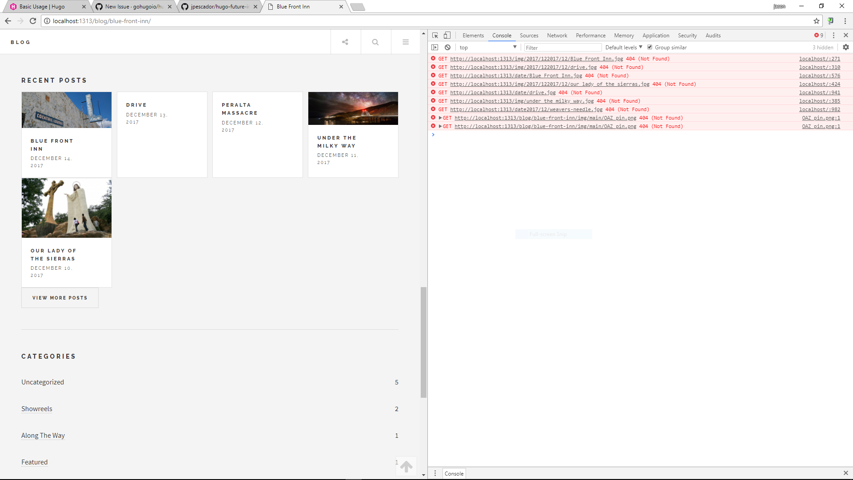This screenshot has width=853, height=480.
Task: Clear the console messages
Action: point(447,47)
